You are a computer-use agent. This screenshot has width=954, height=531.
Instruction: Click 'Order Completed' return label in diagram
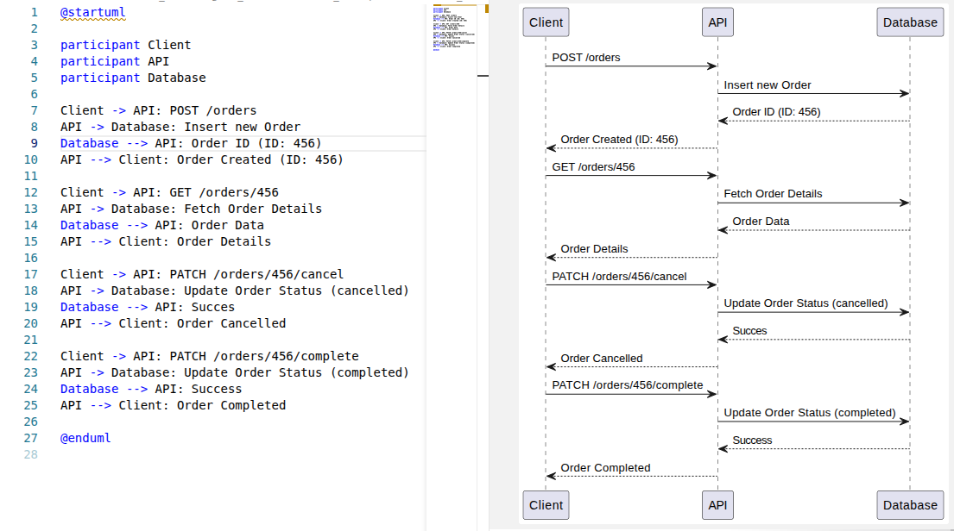[605, 467]
